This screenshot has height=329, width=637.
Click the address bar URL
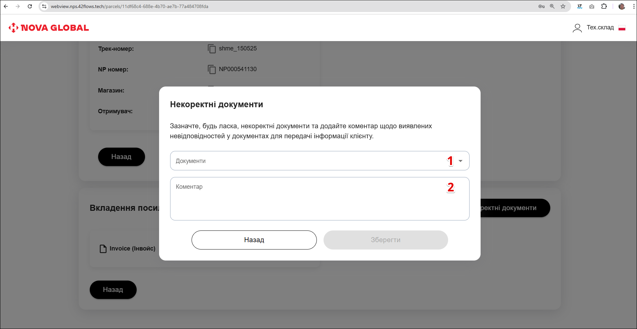(x=130, y=6)
